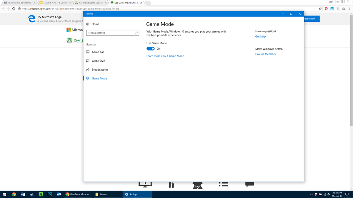Click the browser forward arrow
The height and width of the screenshot is (198, 353).
[x=9, y=9]
